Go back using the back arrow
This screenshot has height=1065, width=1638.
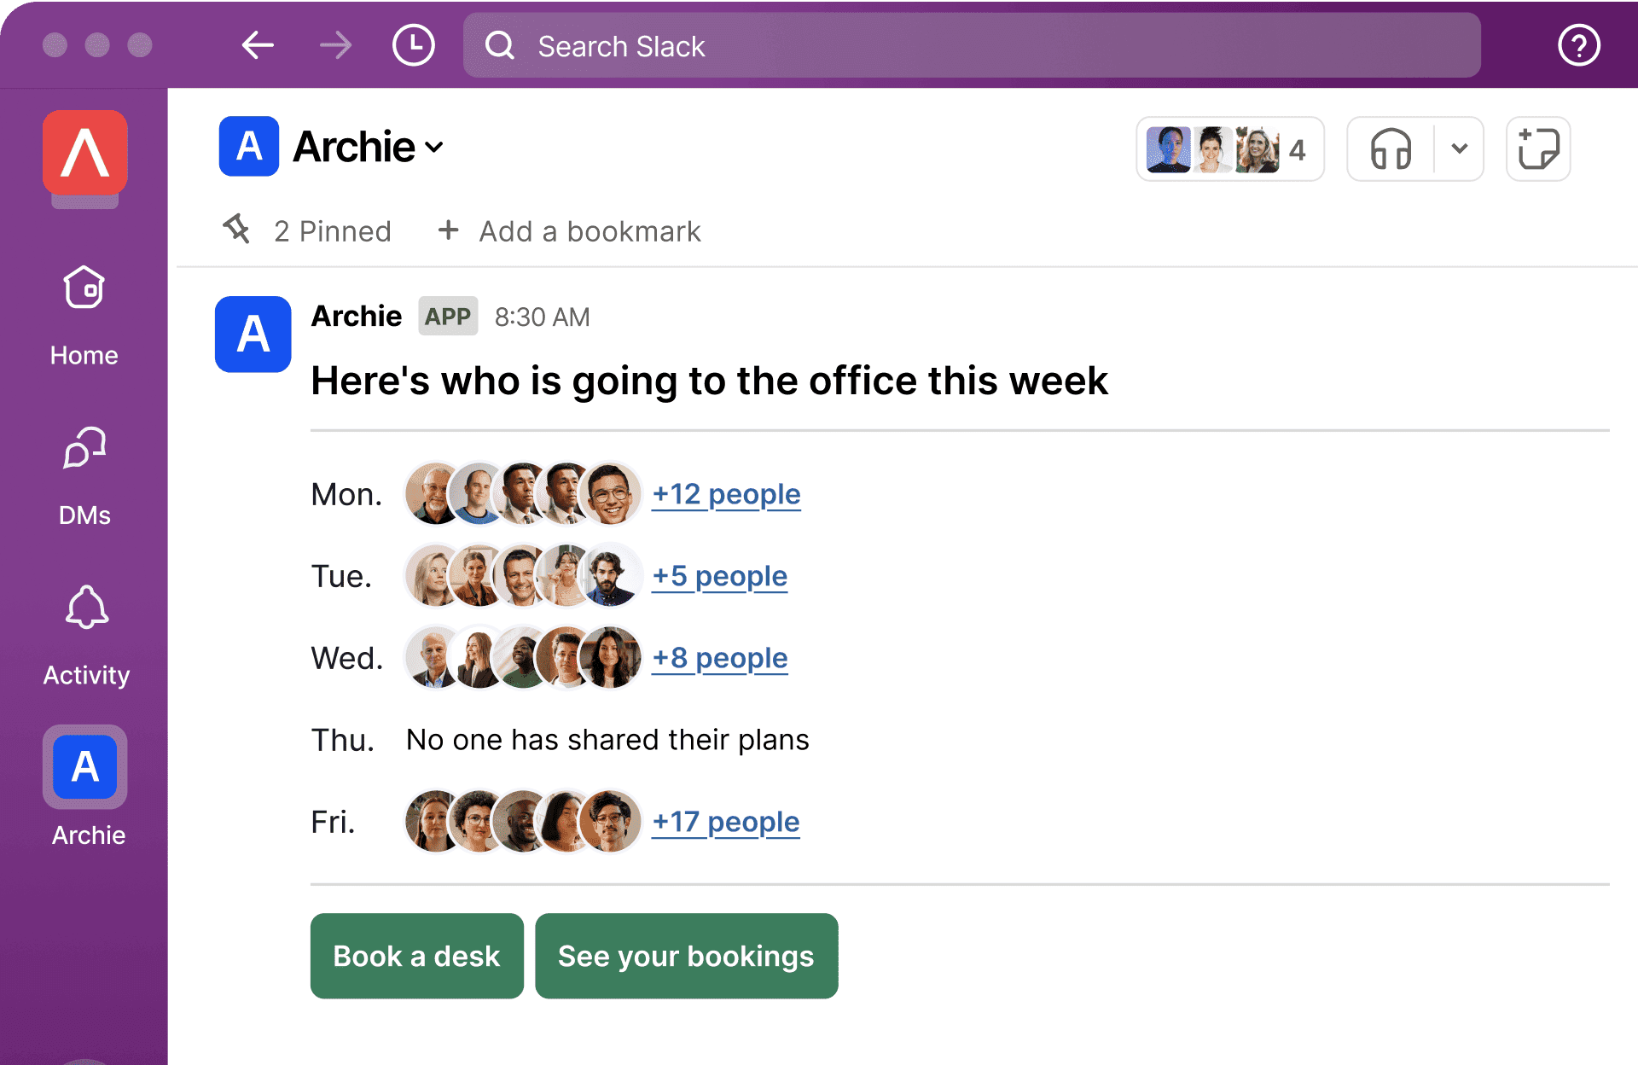(x=258, y=45)
